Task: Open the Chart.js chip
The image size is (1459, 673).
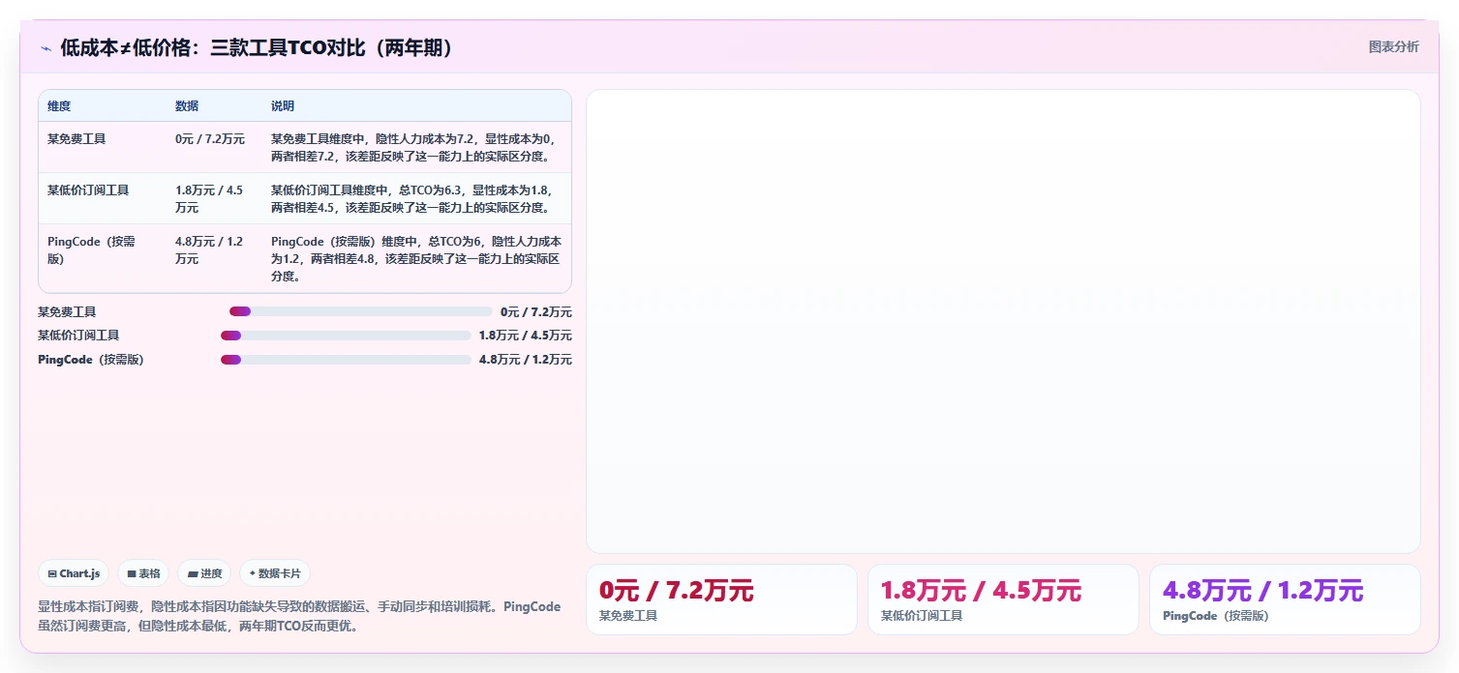Action: coord(75,573)
